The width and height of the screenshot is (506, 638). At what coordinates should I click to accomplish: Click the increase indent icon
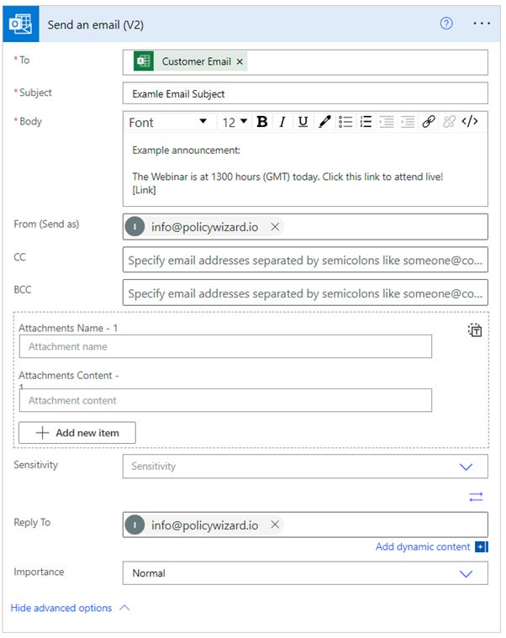(387, 122)
